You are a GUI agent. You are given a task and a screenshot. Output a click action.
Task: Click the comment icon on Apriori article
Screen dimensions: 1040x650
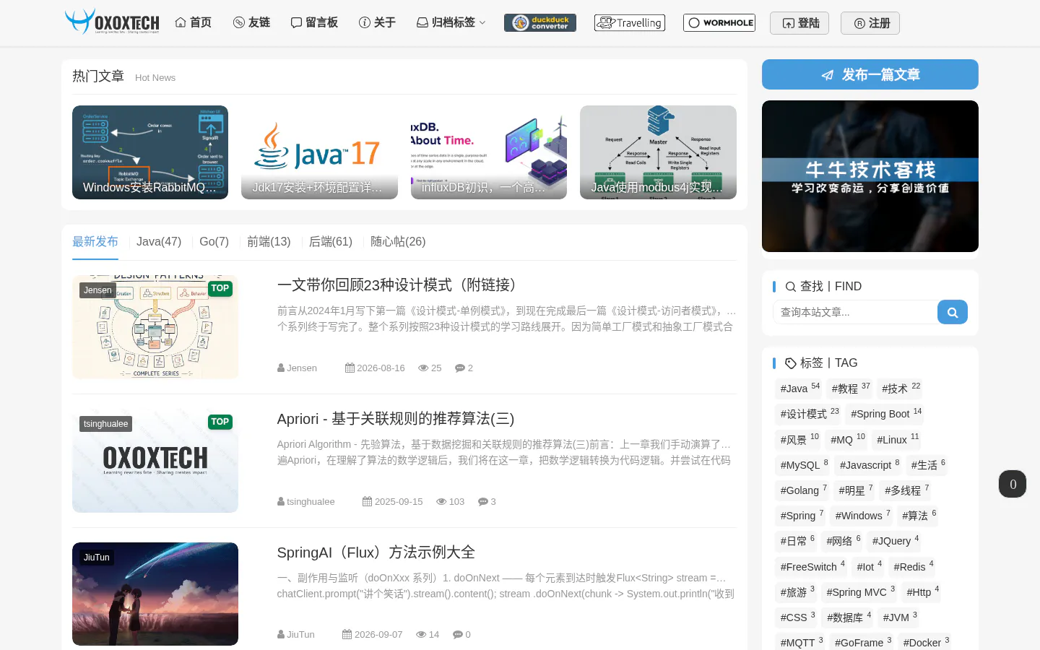tap(482, 501)
